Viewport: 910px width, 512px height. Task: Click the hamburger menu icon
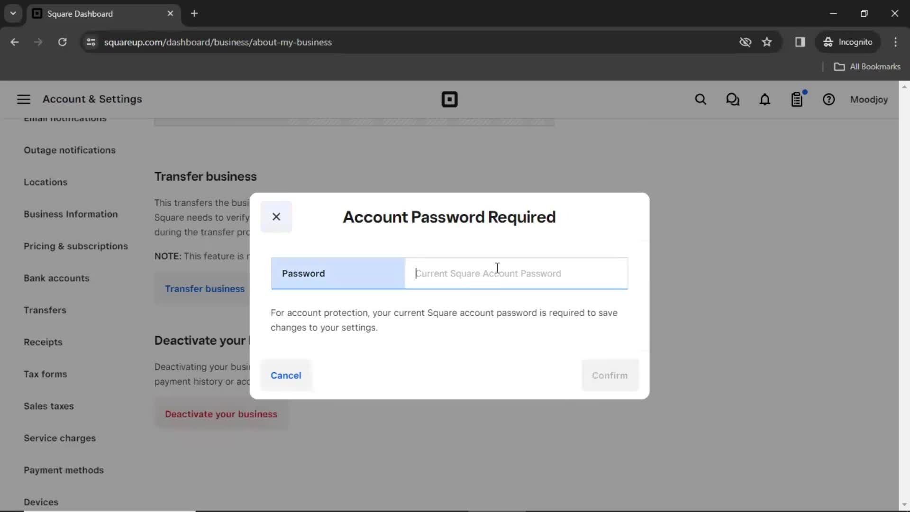point(24,100)
